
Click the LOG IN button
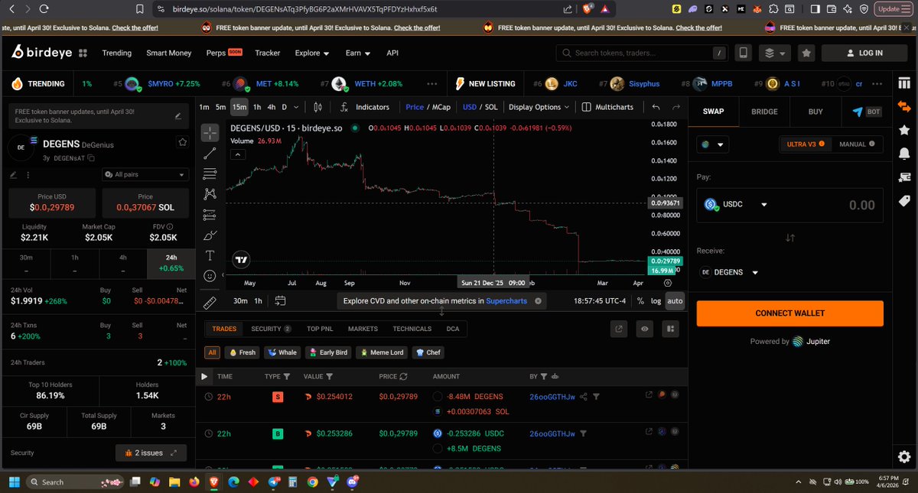point(864,53)
